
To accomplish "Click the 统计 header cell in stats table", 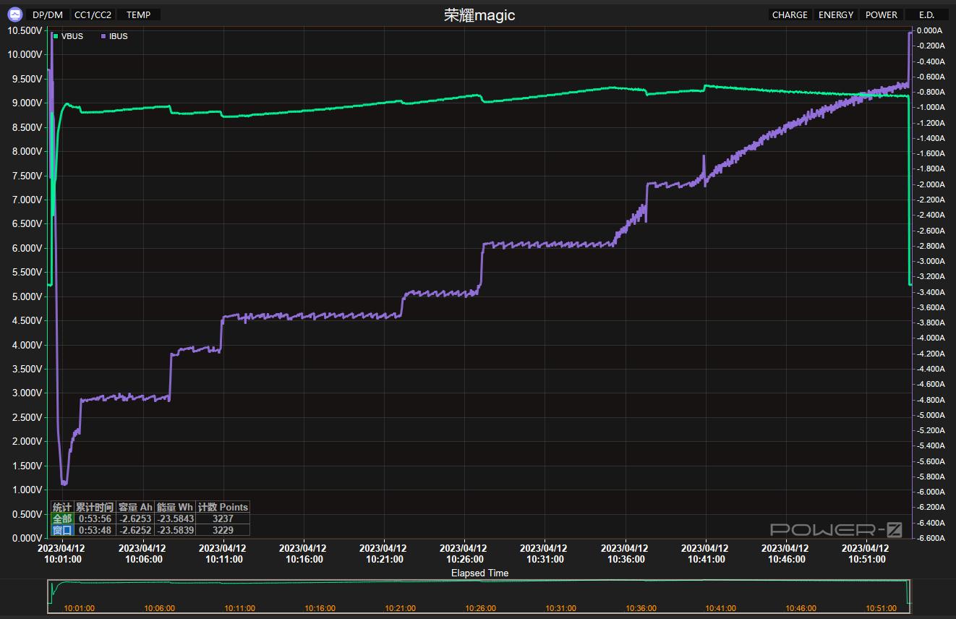I will coord(62,507).
